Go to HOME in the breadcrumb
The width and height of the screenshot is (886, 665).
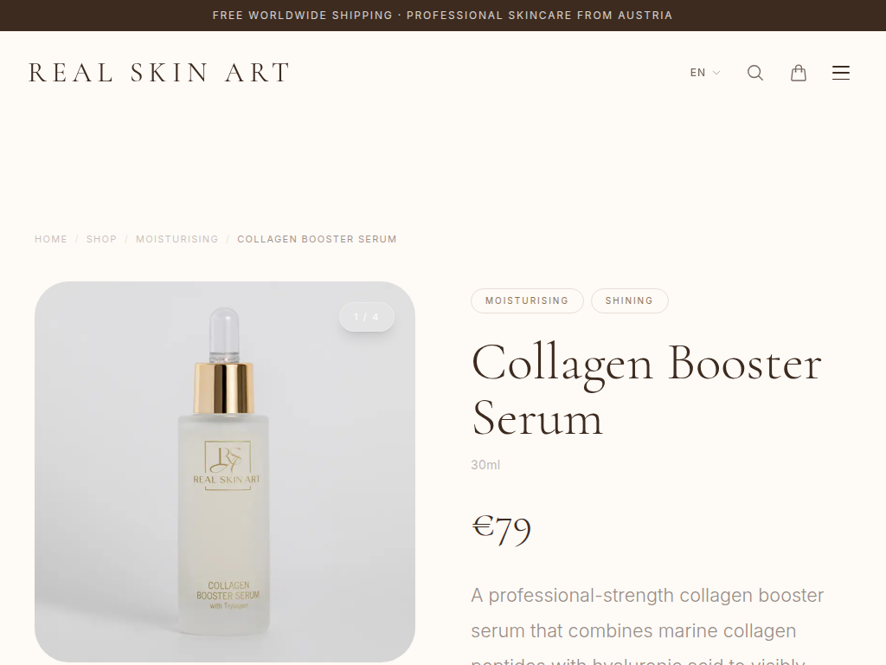(51, 239)
